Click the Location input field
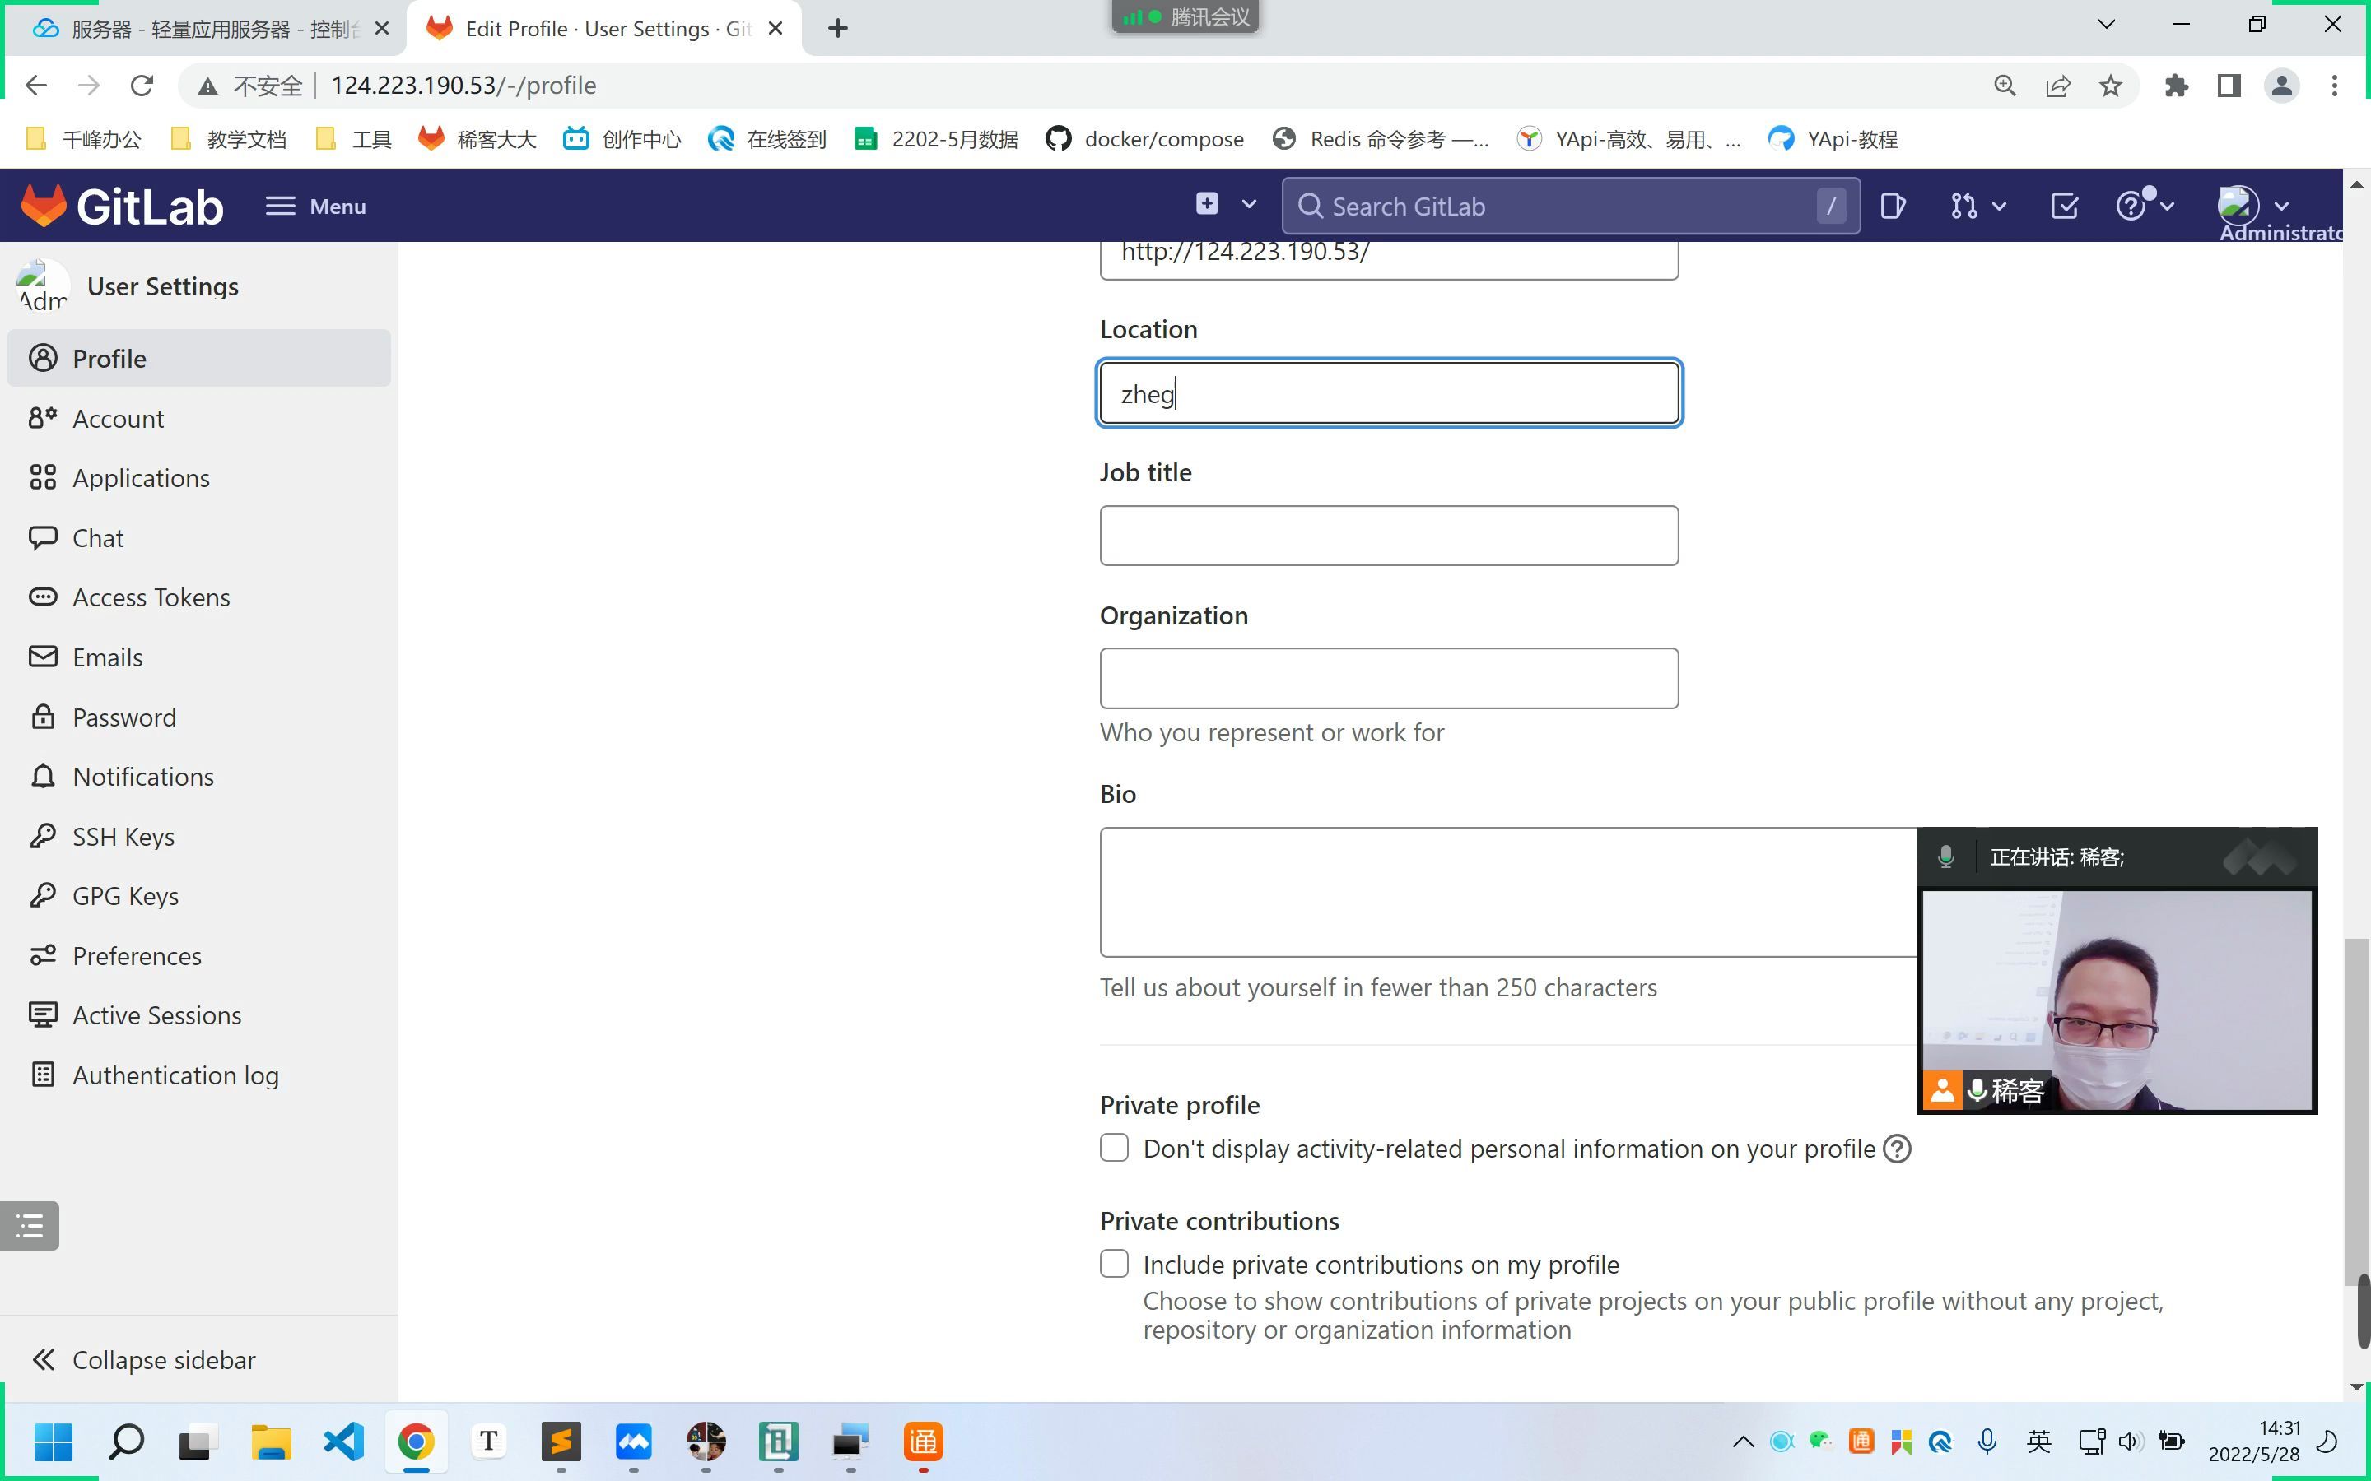Screen dimensions: 2371x1481 1390,392
